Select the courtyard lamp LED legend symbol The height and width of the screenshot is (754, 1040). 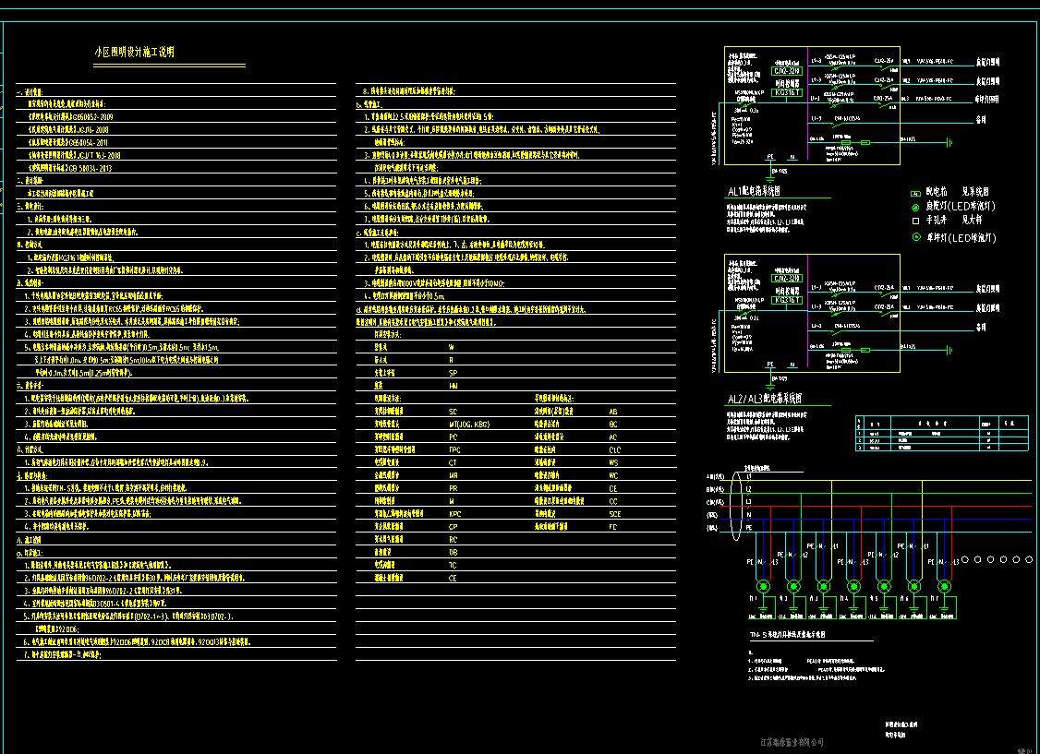pyautogui.click(x=915, y=208)
